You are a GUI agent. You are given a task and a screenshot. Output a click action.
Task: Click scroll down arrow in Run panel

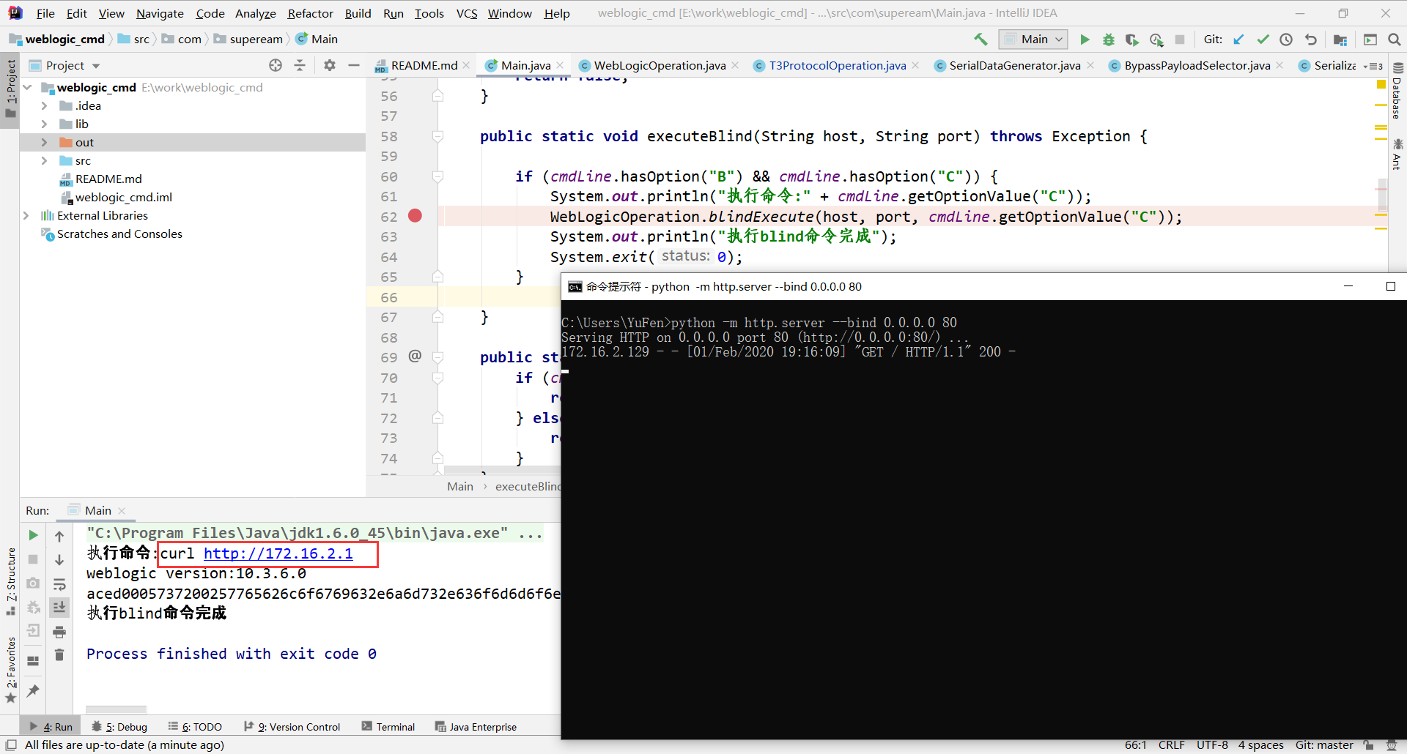(x=59, y=560)
